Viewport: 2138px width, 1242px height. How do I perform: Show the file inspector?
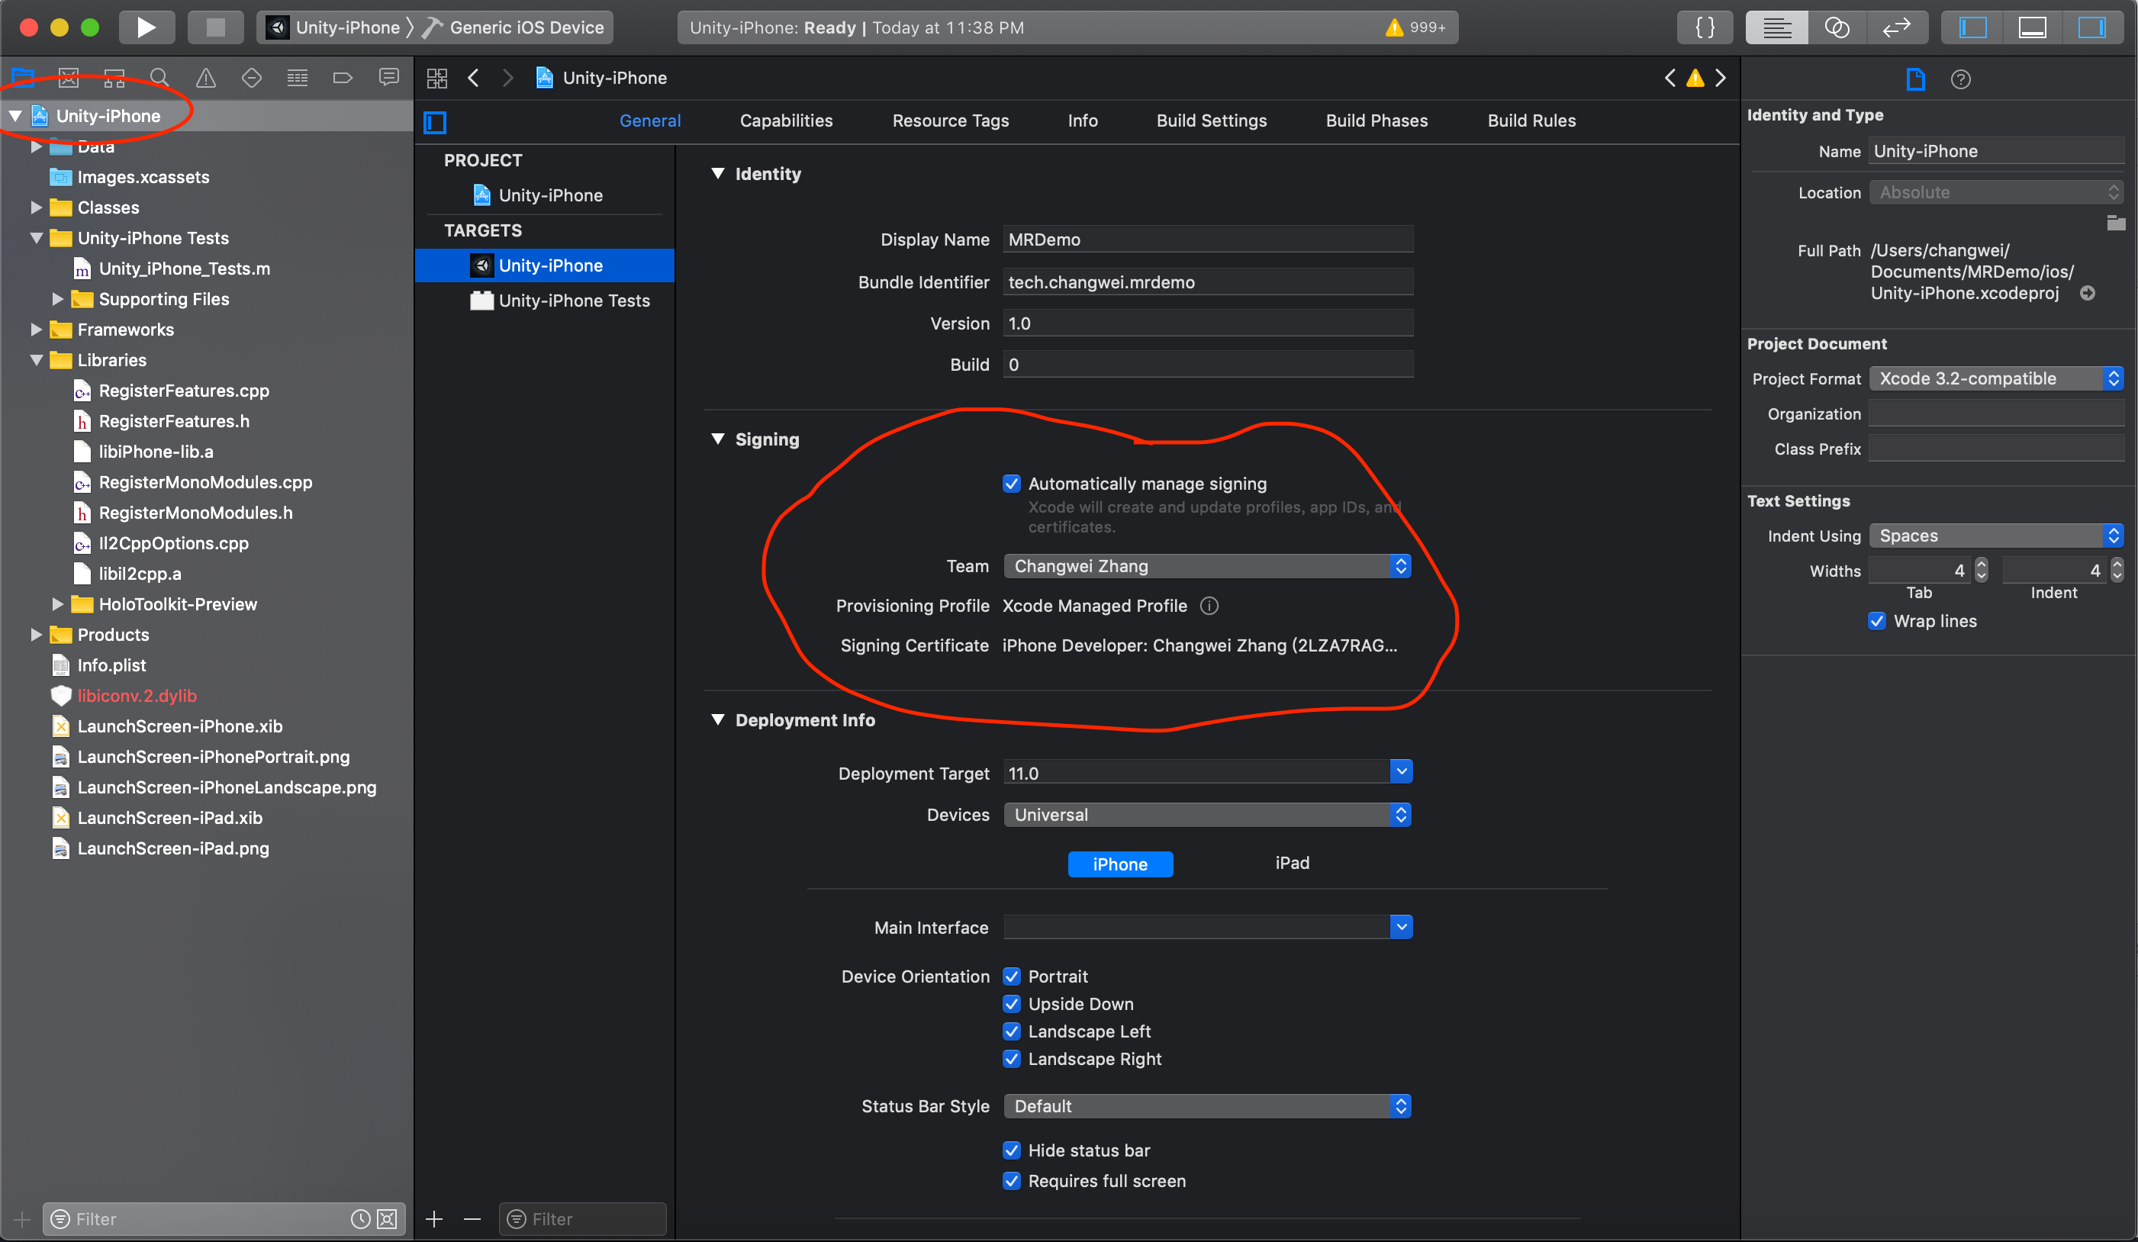pos(1916,80)
